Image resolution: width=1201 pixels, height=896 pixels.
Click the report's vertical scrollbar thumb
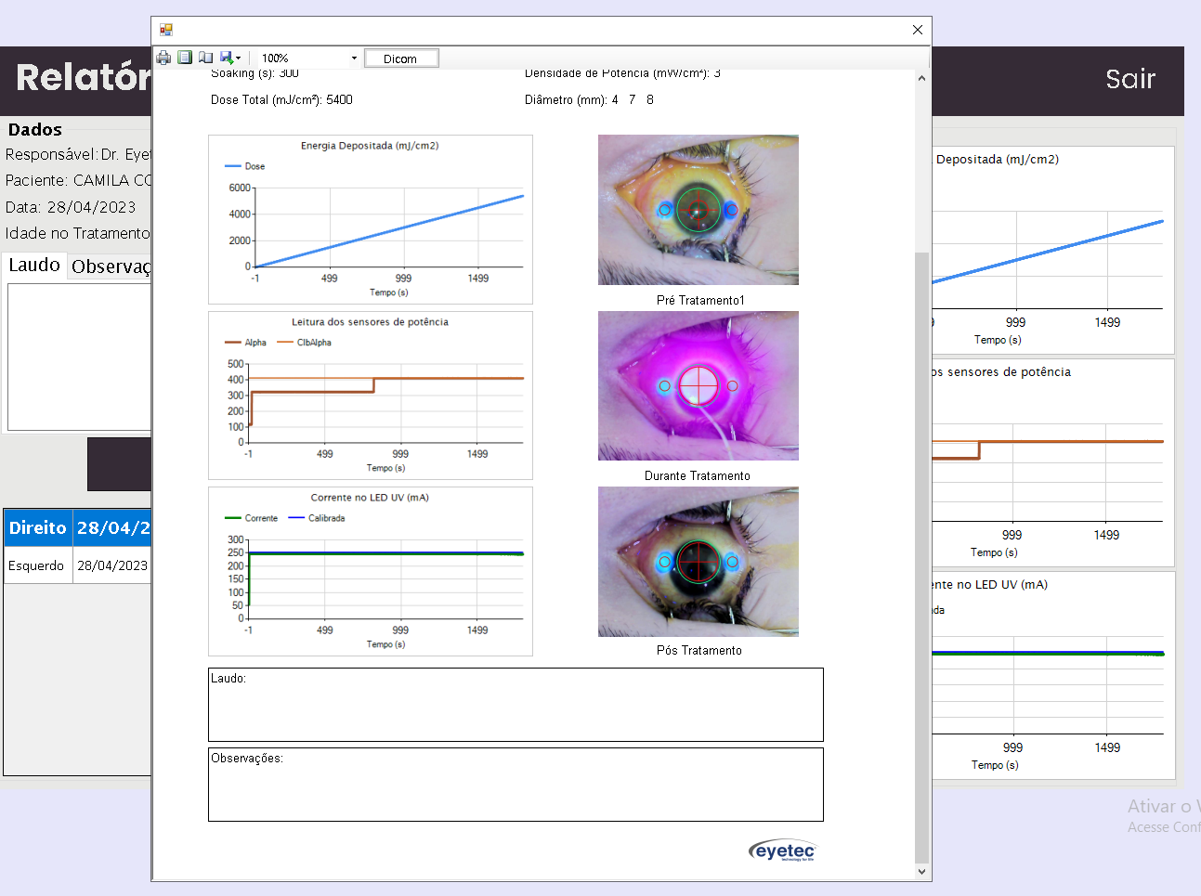point(921,557)
